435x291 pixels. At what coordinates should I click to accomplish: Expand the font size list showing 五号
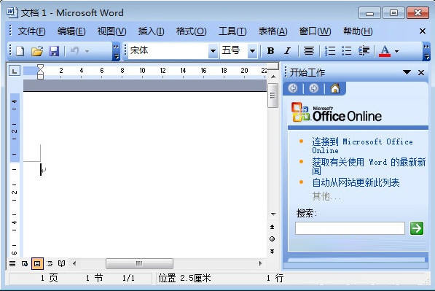[252, 51]
